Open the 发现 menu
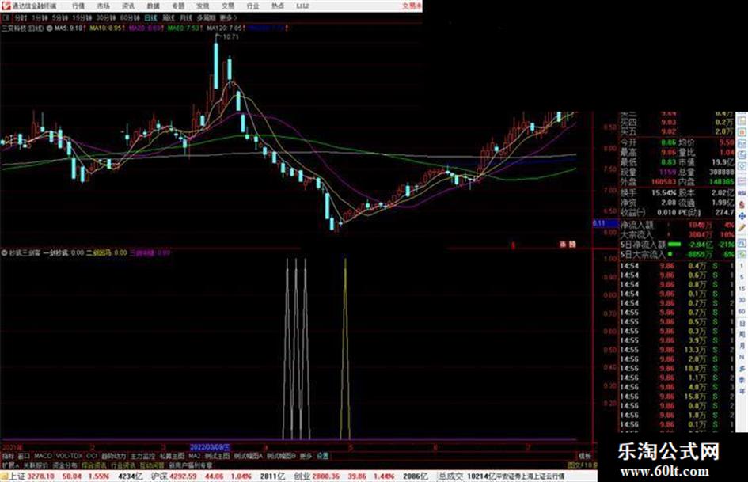This screenshot has width=748, height=482. (x=203, y=6)
